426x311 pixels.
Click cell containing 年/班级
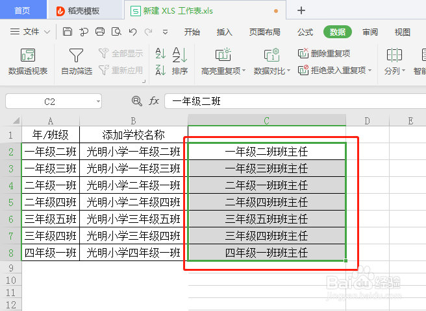[x=51, y=135]
